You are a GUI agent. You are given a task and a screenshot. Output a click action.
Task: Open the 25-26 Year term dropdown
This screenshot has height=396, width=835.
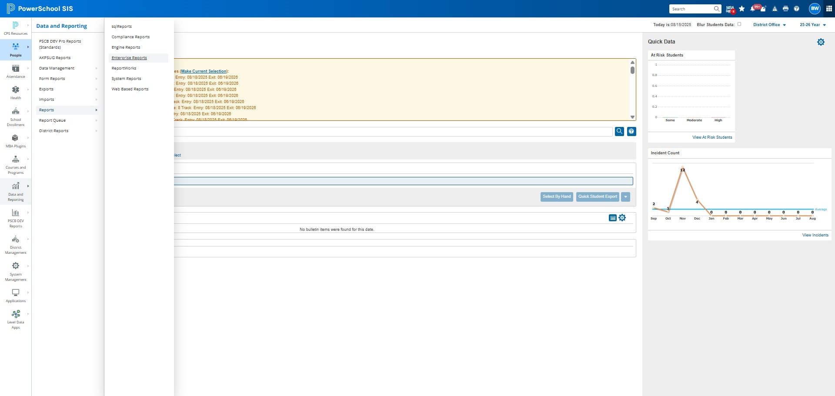pyautogui.click(x=812, y=25)
